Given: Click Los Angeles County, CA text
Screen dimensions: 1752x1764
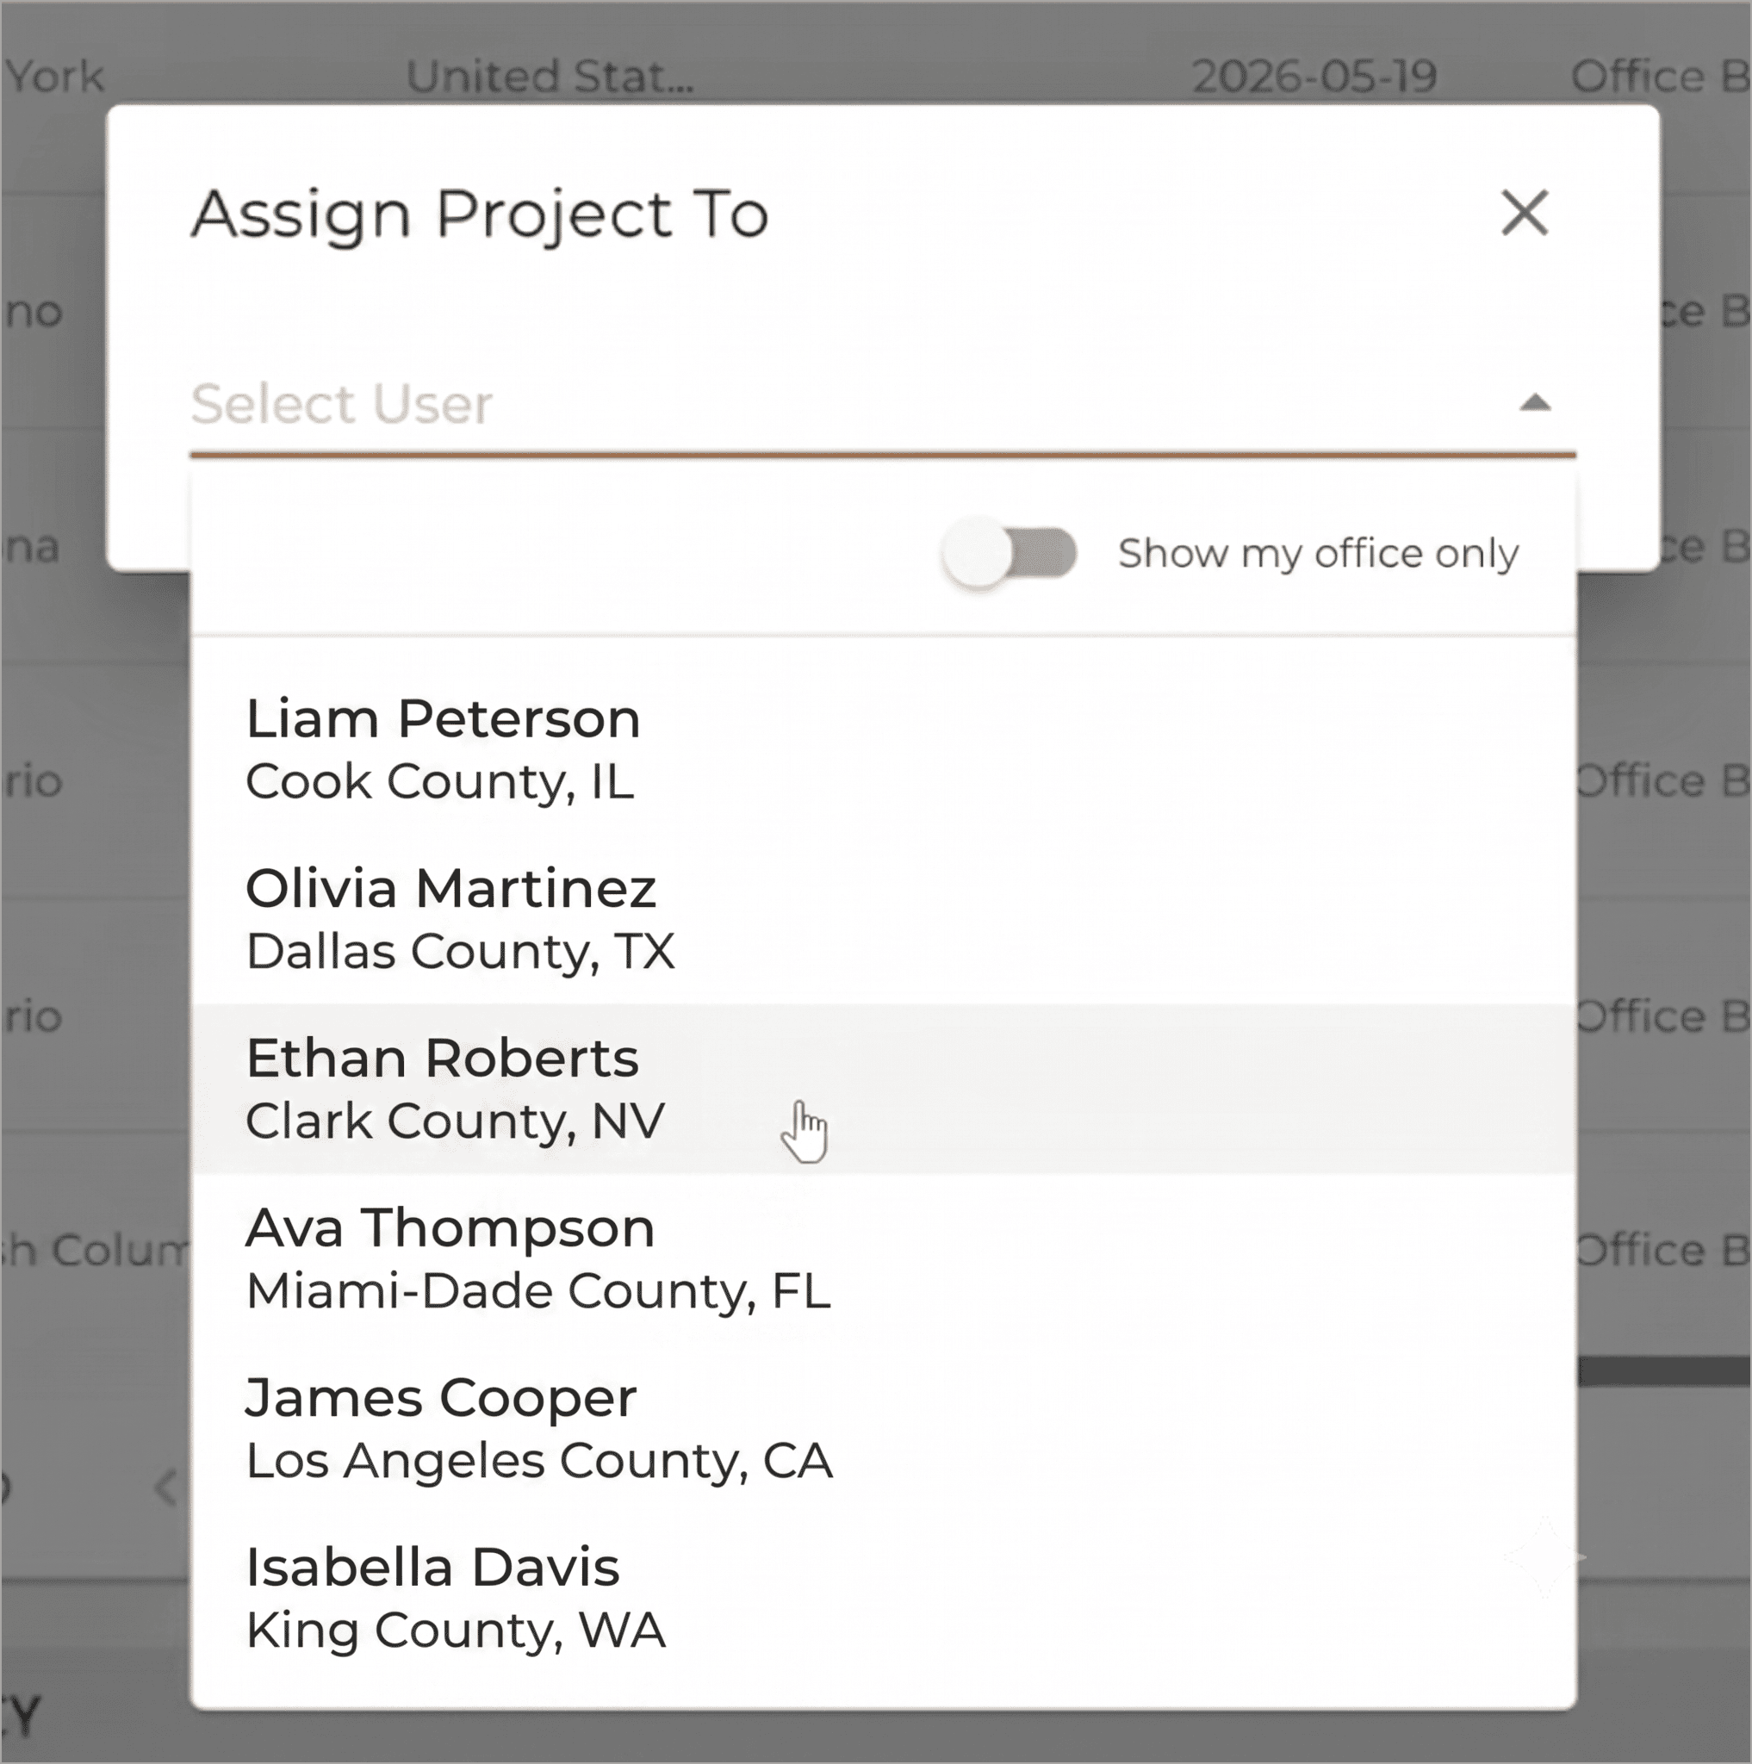Looking at the screenshot, I should [538, 1461].
